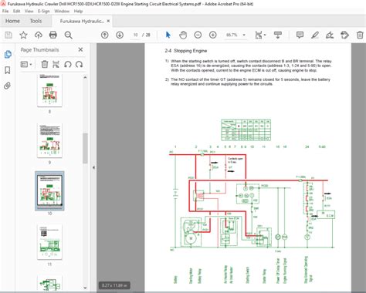Toggle the Page Thumbnails panel icon
Image resolution: width=366 pixels, height=293 pixels.
(8, 54)
